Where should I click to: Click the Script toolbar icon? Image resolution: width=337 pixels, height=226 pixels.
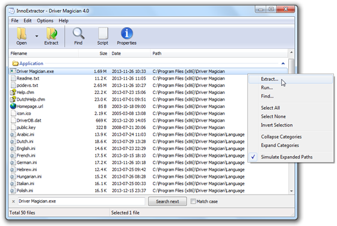pos(103,34)
